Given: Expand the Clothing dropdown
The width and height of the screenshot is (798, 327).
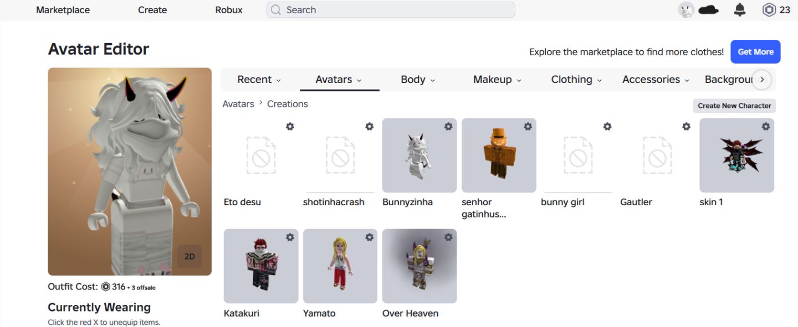Looking at the screenshot, I should pos(576,80).
